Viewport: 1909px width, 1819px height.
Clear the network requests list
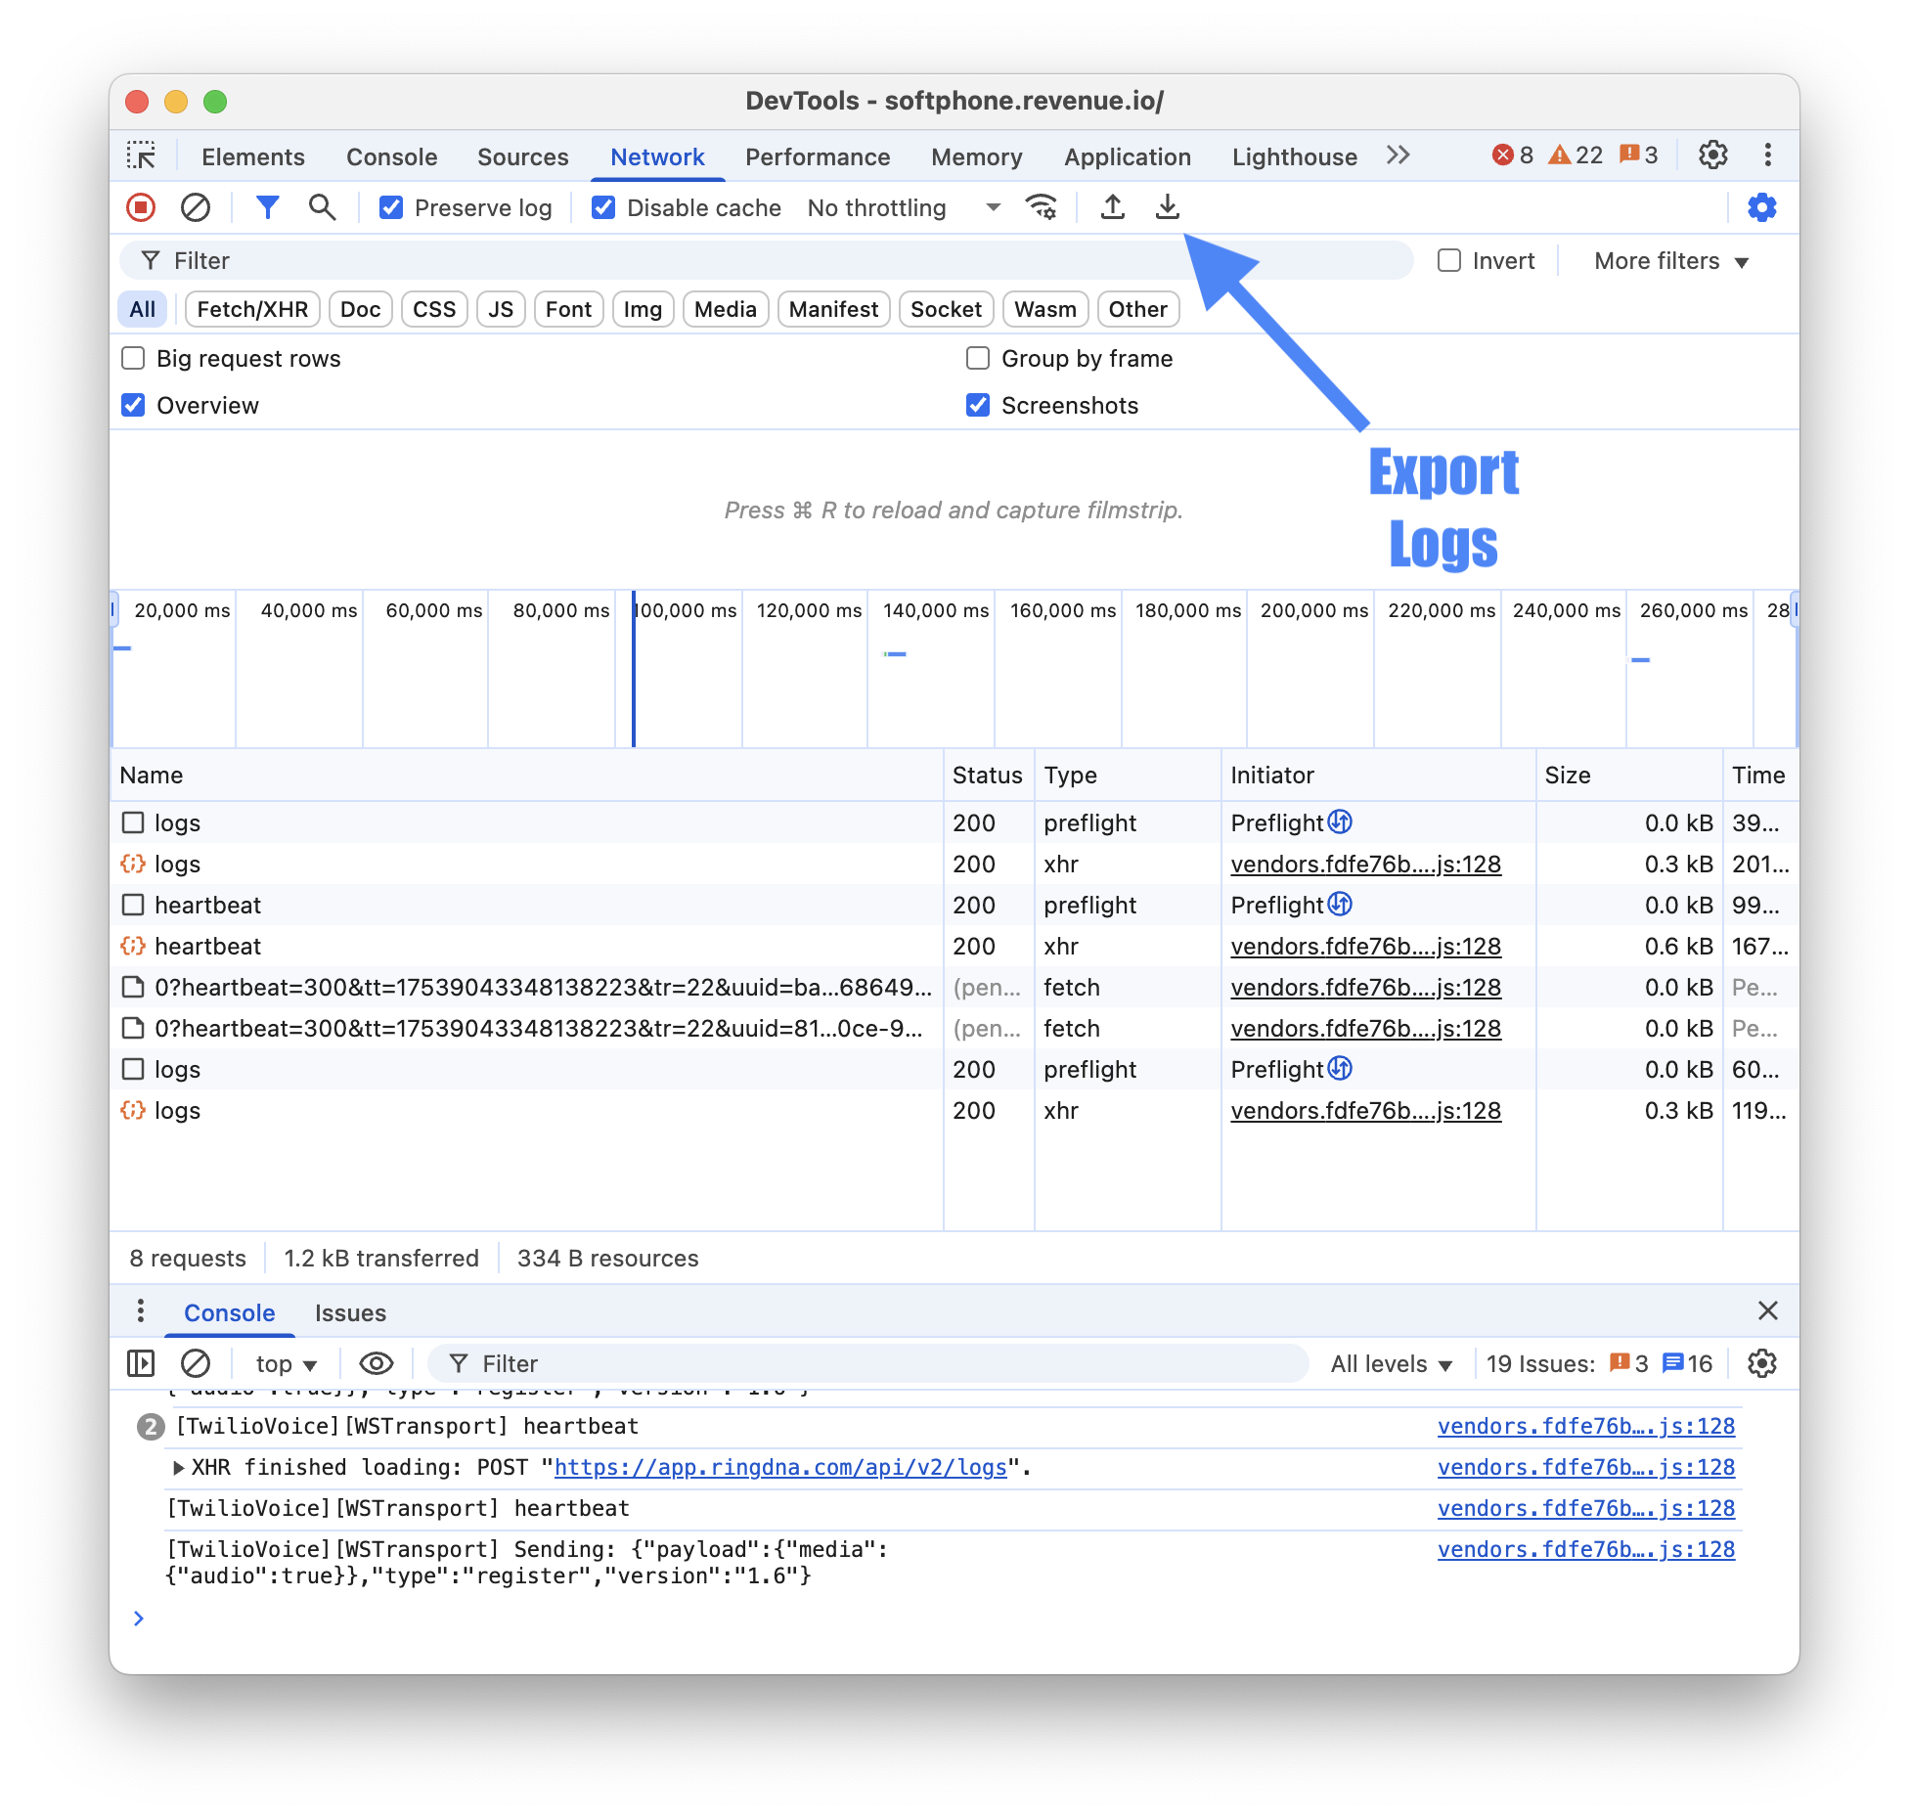[197, 207]
